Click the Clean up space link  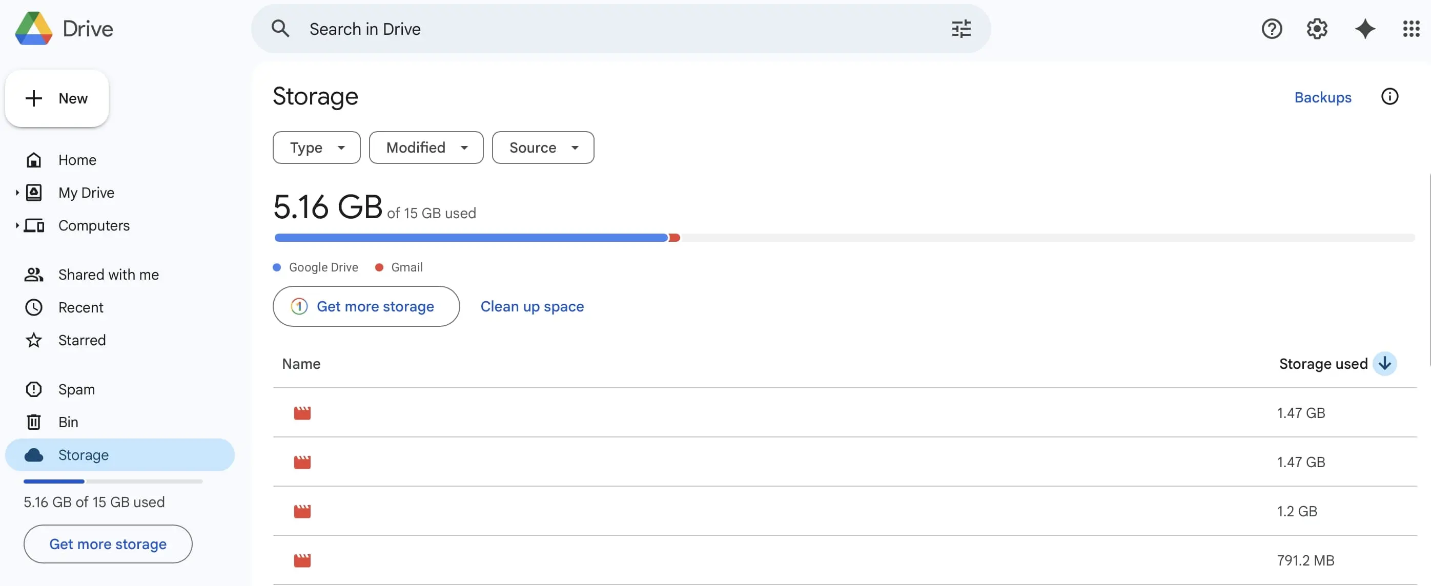coord(531,306)
